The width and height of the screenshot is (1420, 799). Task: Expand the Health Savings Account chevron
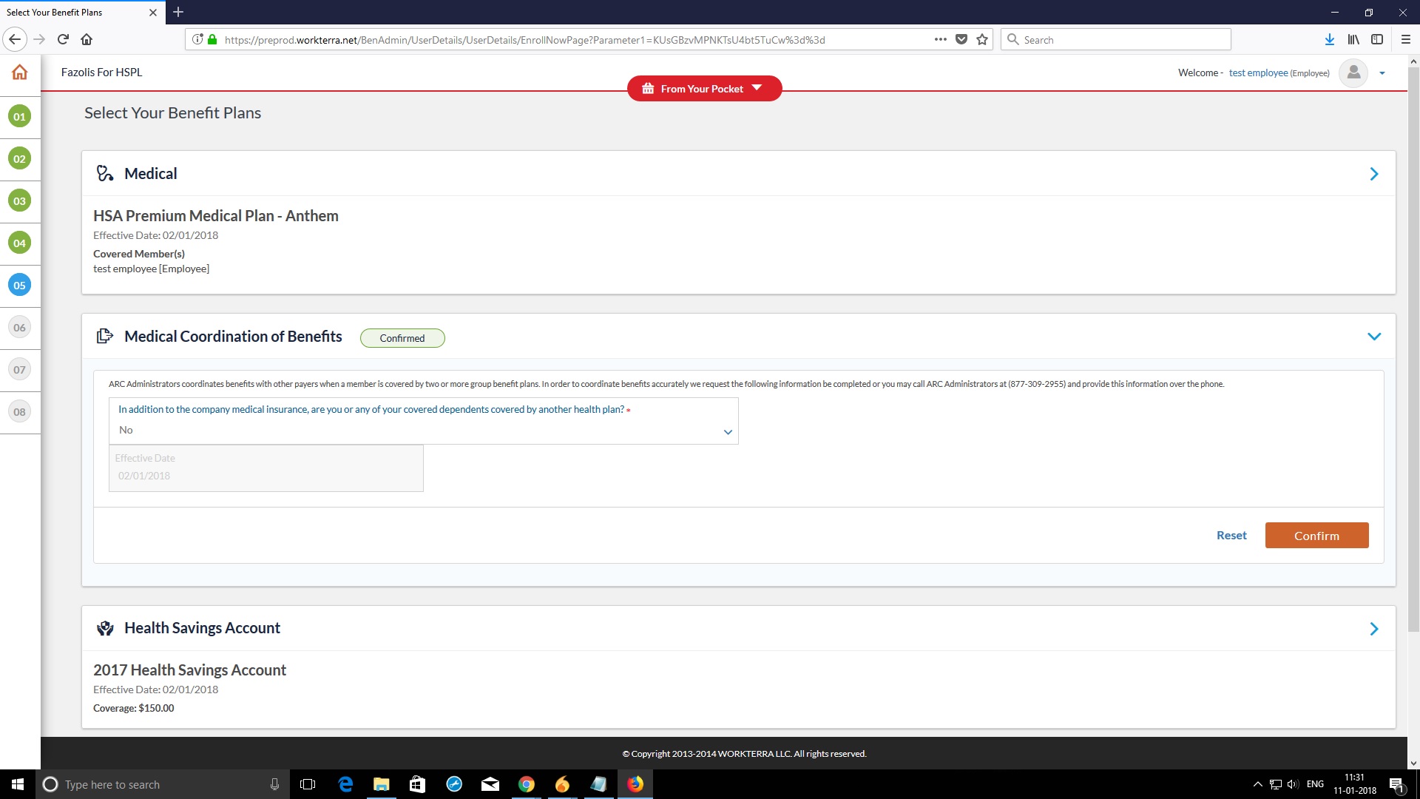click(1374, 629)
